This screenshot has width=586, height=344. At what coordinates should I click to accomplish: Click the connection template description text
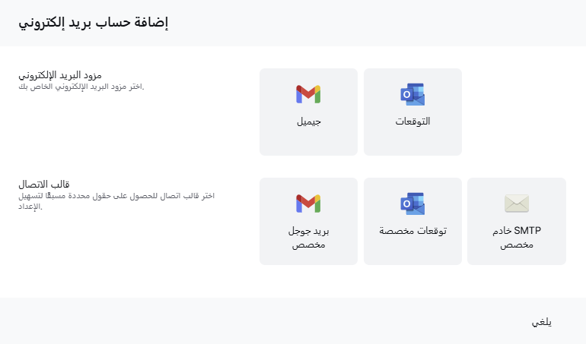116,200
